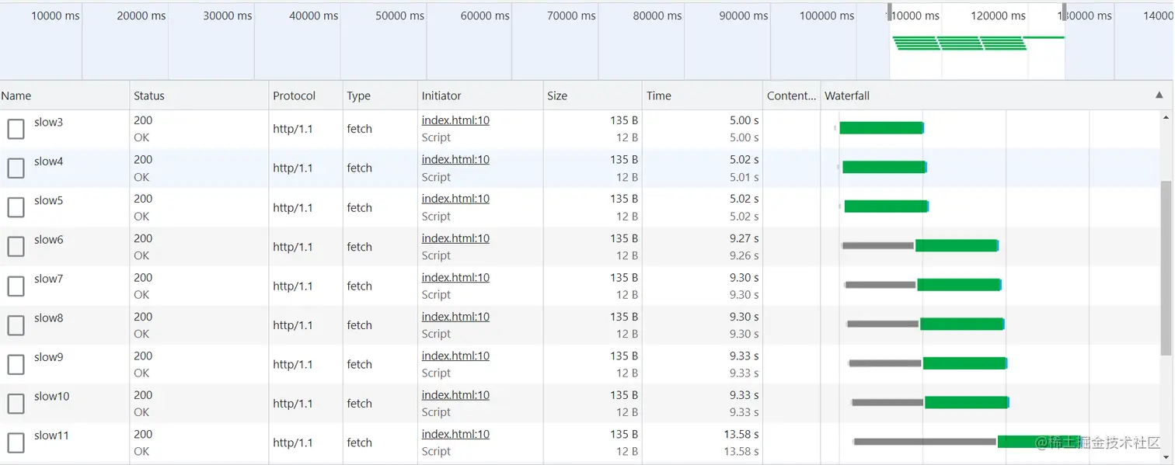The width and height of the screenshot is (1175, 465).
Task: Select the slow7 request file icon
Action: (x=16, y=286)
